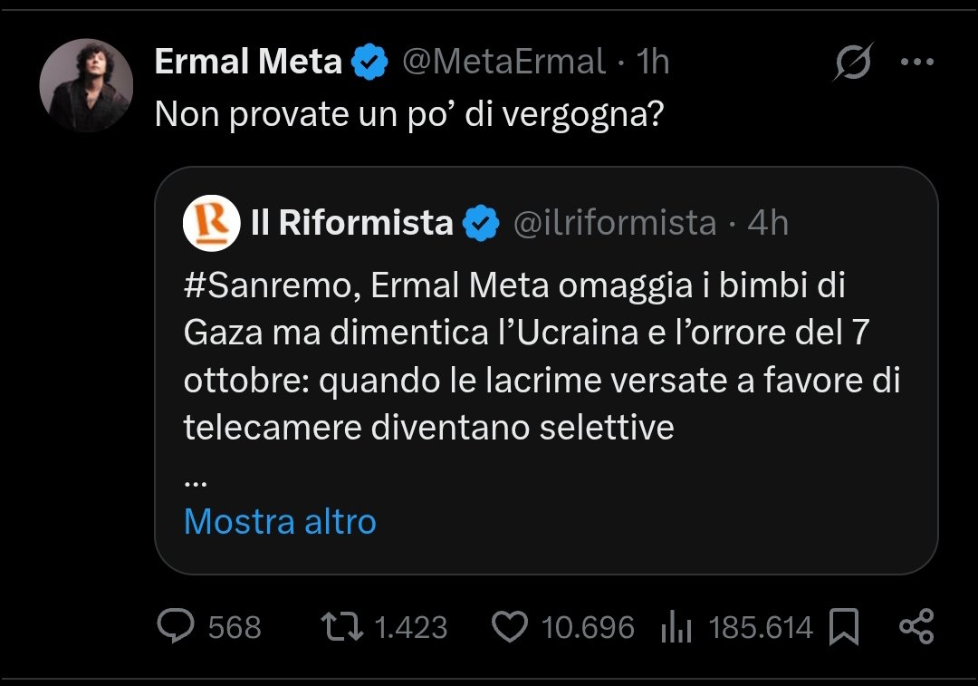Expand quoted tweet with Mostra altro
978x686 pixels.
click(x=280, y=522)
